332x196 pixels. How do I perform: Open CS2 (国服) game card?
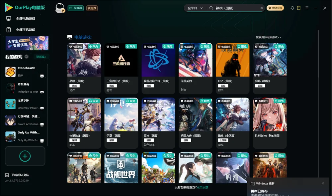click(232, 69)
